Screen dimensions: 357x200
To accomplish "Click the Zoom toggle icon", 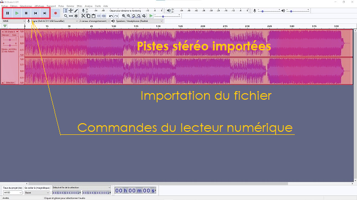I will 144,16.
